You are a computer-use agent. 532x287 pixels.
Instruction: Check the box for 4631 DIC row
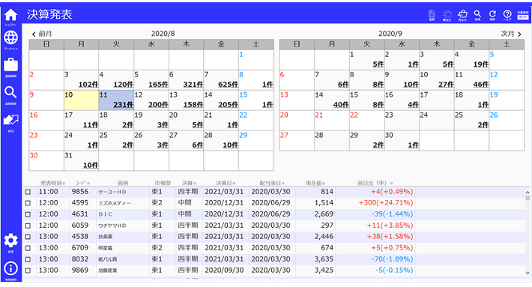[28, 214]
